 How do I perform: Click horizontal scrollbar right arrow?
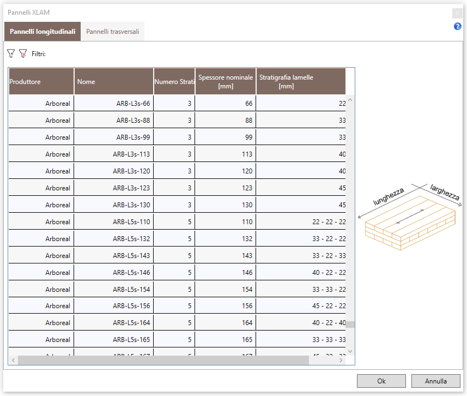[x=341, y=360]
